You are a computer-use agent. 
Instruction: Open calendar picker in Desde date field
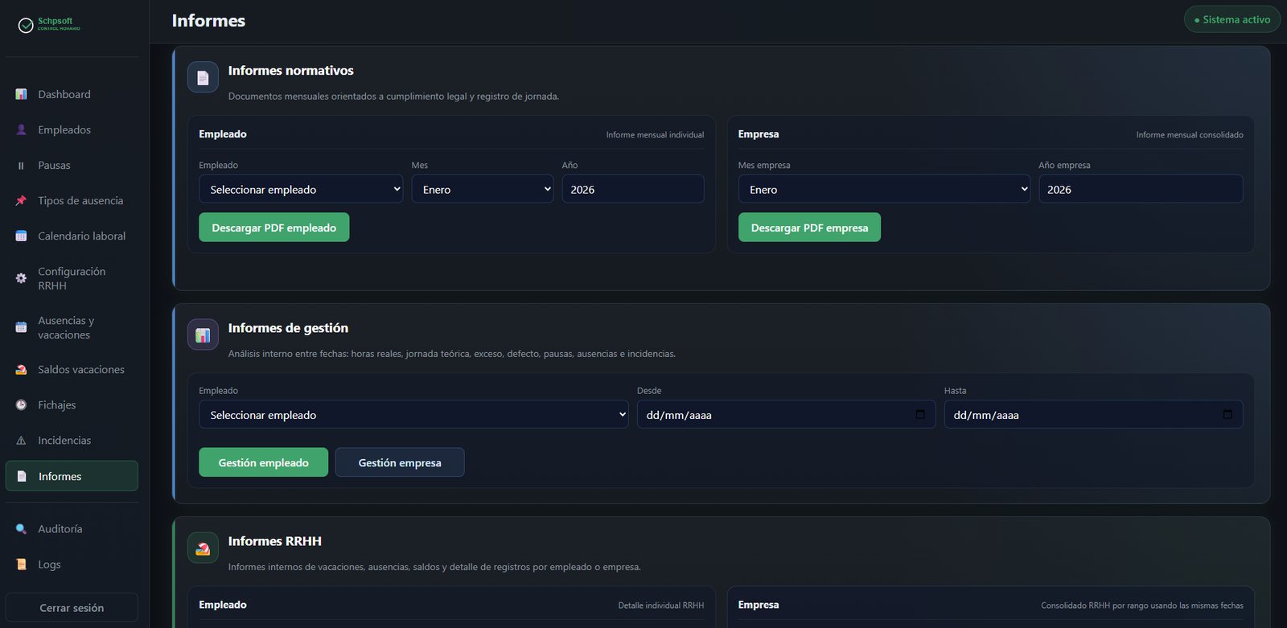920,414
